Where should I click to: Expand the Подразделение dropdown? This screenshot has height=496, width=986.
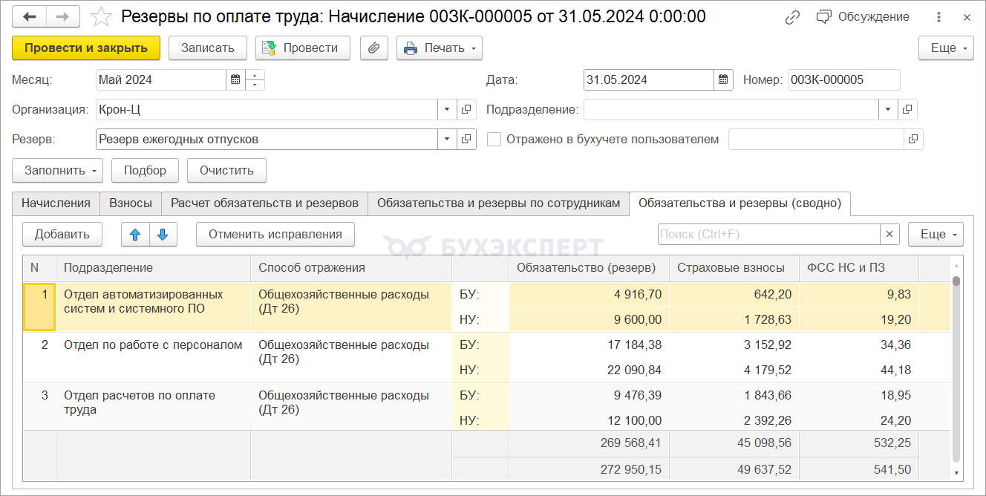point(889,110)
